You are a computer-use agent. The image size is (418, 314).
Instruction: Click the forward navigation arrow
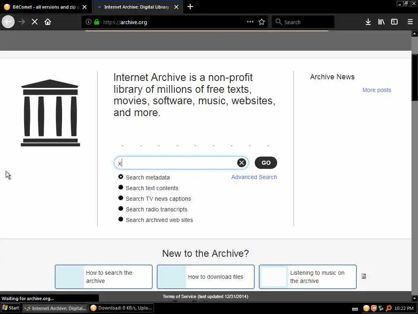click(x=22, y=22)
